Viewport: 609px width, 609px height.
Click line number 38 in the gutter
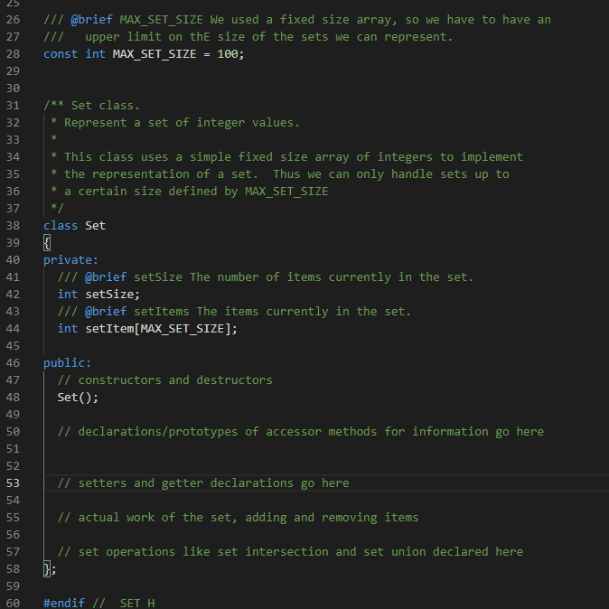click(x=13, y=225)
